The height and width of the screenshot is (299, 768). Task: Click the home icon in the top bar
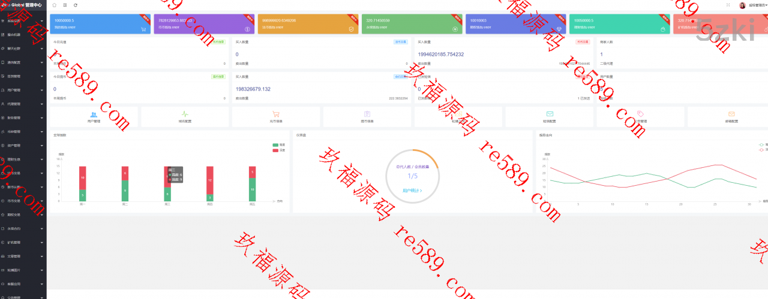[x=55, y=5]
